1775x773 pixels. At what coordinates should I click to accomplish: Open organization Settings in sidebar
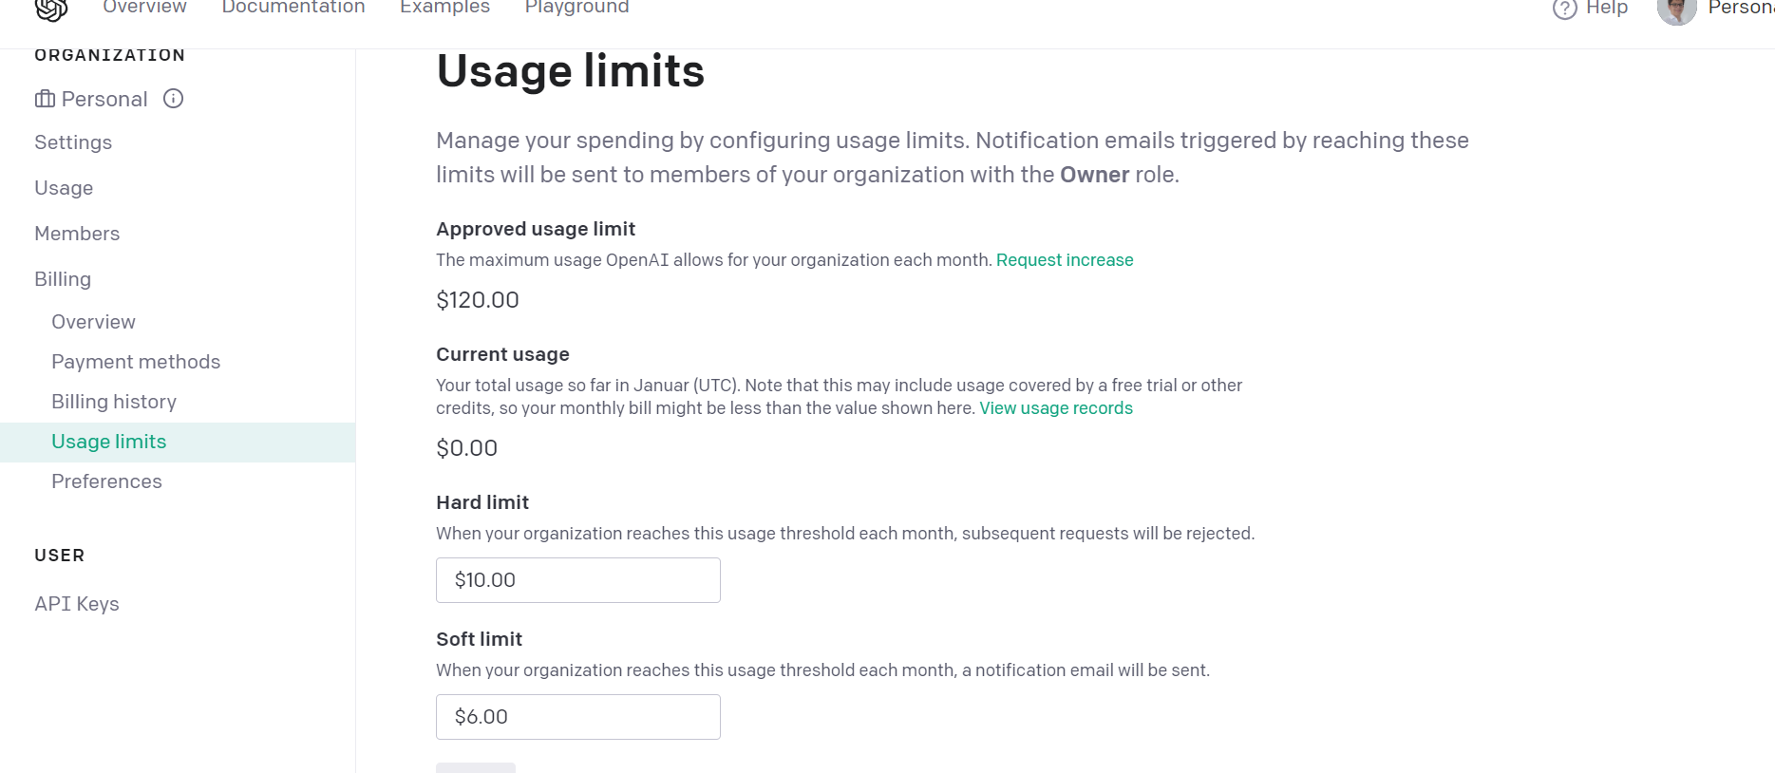click(x=73, y=142)
